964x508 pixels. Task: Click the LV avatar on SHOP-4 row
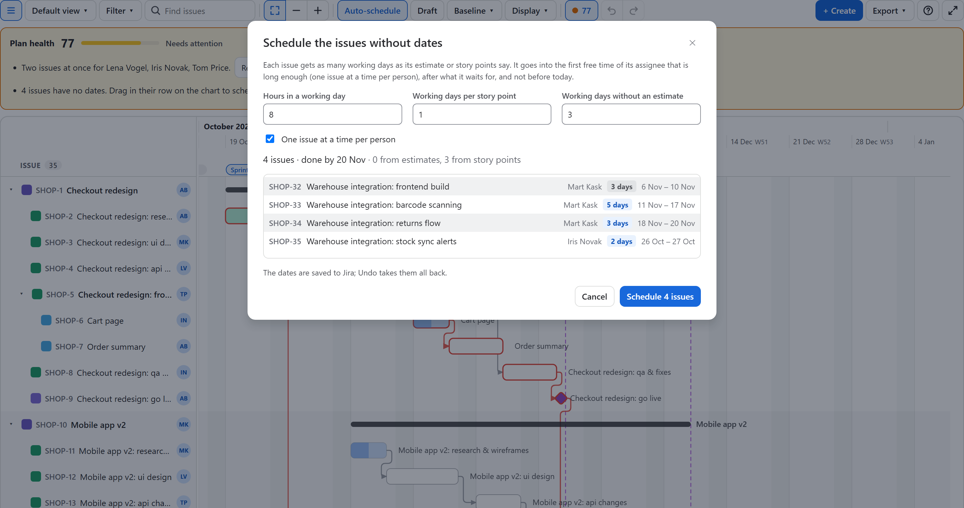coord(183,268)
